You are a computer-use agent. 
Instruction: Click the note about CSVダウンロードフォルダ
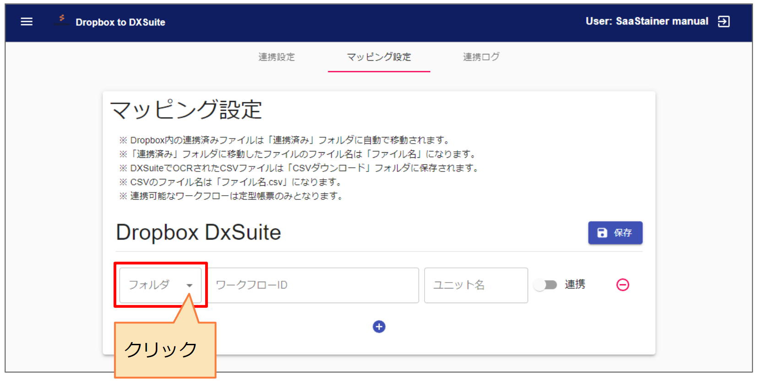299,168
